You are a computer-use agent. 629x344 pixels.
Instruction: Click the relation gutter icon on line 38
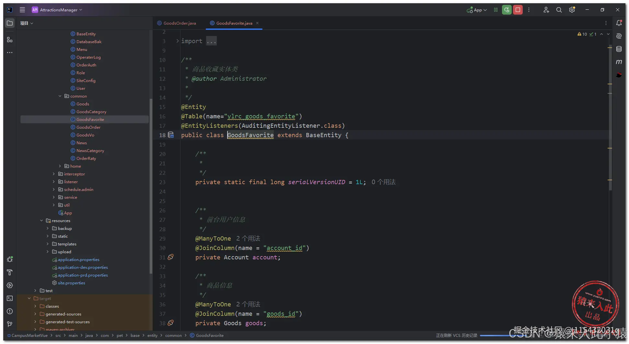coord(171,323)
